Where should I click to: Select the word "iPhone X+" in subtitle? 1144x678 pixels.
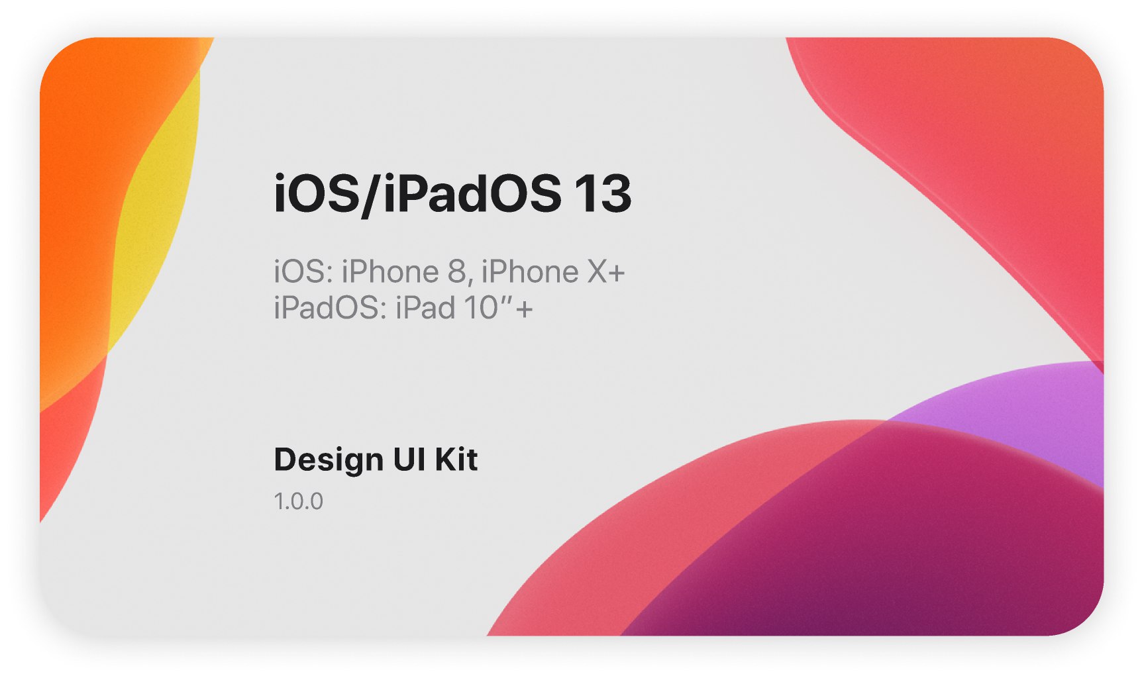(x=553, y=272)
